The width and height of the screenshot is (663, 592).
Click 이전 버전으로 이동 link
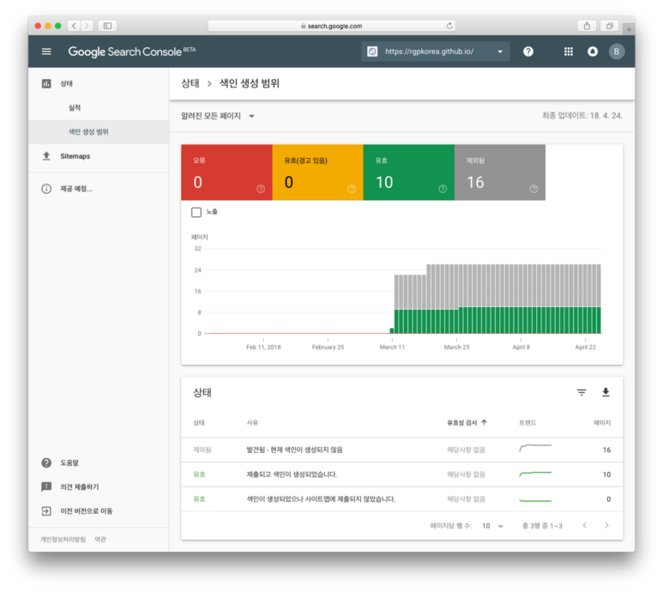tap(86, 510)
